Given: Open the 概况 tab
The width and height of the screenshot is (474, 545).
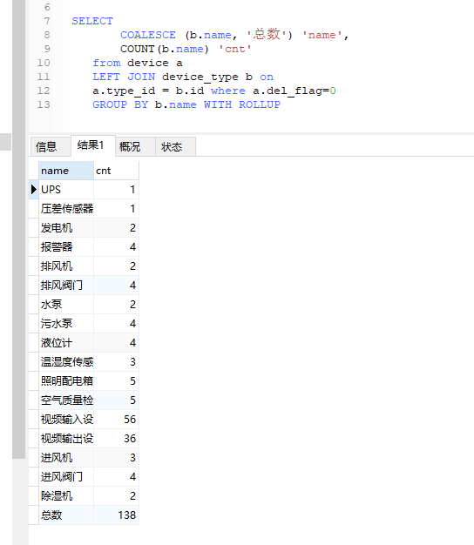Looking at the screenshot, I should click(135, 146).
